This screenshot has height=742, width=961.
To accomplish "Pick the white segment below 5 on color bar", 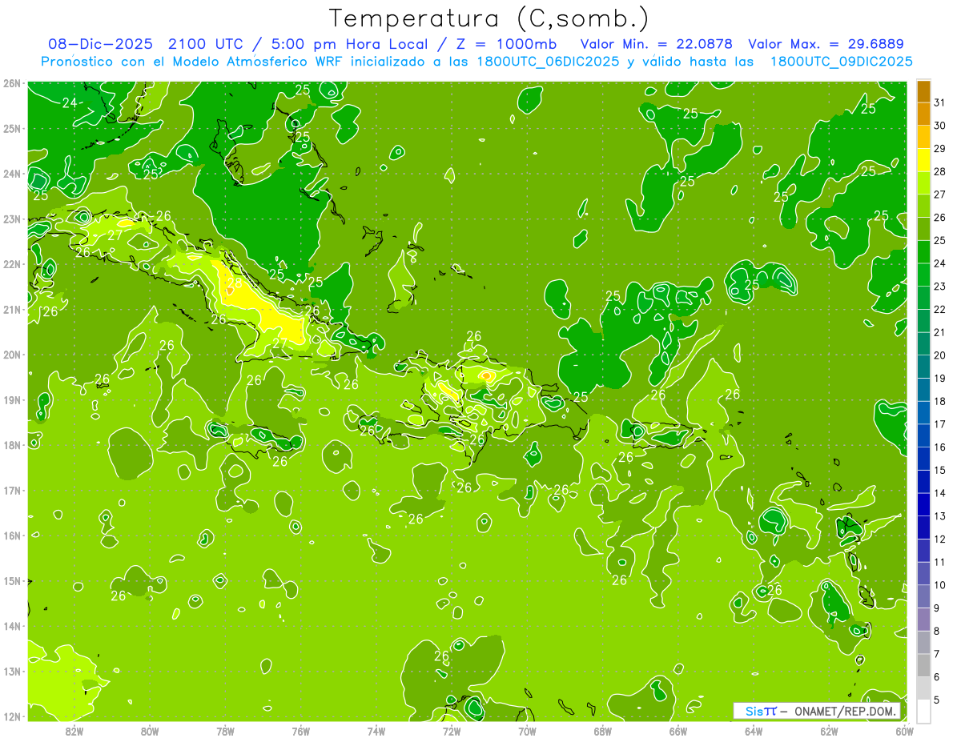I will click(923, 711).
